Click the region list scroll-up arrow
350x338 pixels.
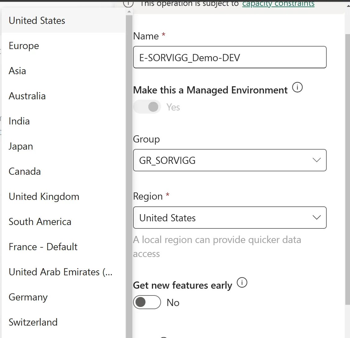(129, 11)
